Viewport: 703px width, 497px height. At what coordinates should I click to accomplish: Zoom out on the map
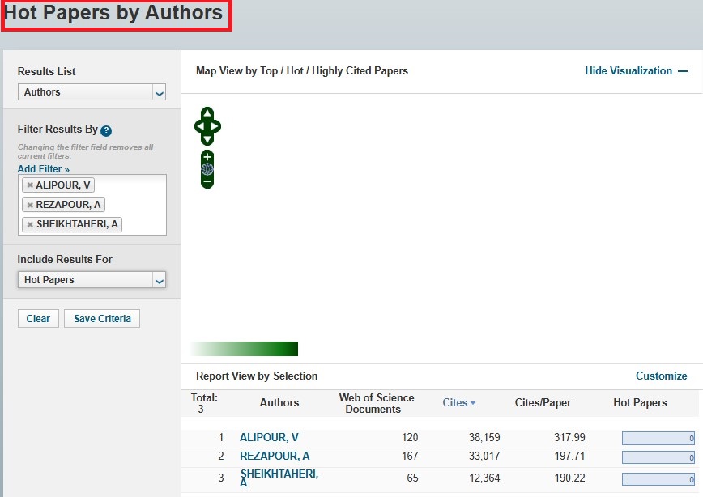(207, 182)
